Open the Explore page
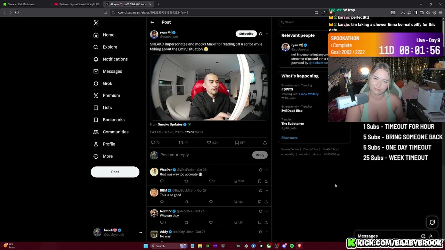Image resolution: width=445 pixels, height=250 pixels. (x=105, y=47)
